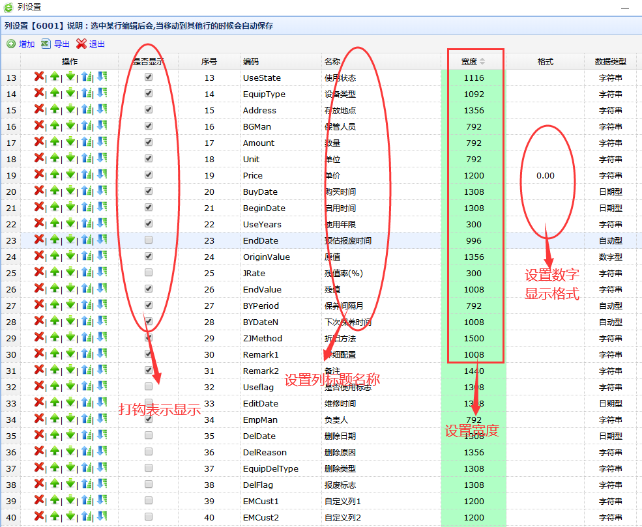
Task: Tick display checkbox for DelFlag row
Action: (x=149, y=484)
